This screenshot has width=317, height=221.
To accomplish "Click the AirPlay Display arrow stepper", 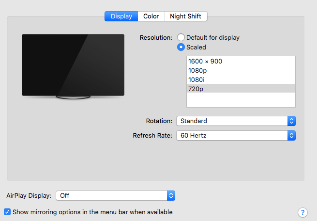I will [x=171, y=196].
